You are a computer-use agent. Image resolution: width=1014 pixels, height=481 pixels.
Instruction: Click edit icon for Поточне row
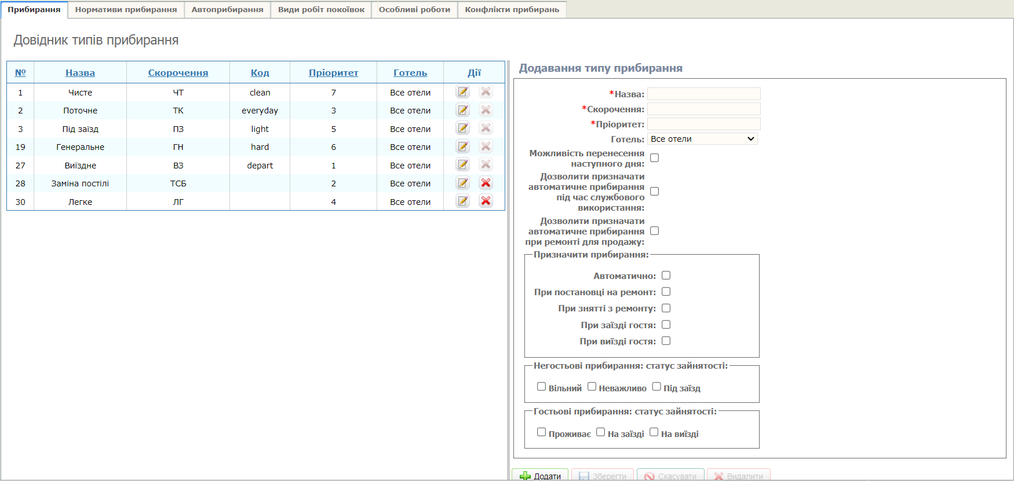point(462,110)
